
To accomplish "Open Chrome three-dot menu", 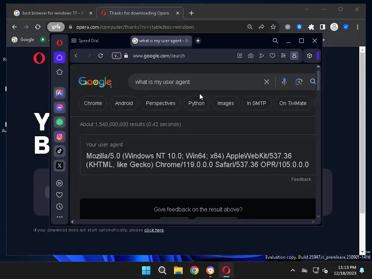I will pyautogui.click(x=357, y=27).
